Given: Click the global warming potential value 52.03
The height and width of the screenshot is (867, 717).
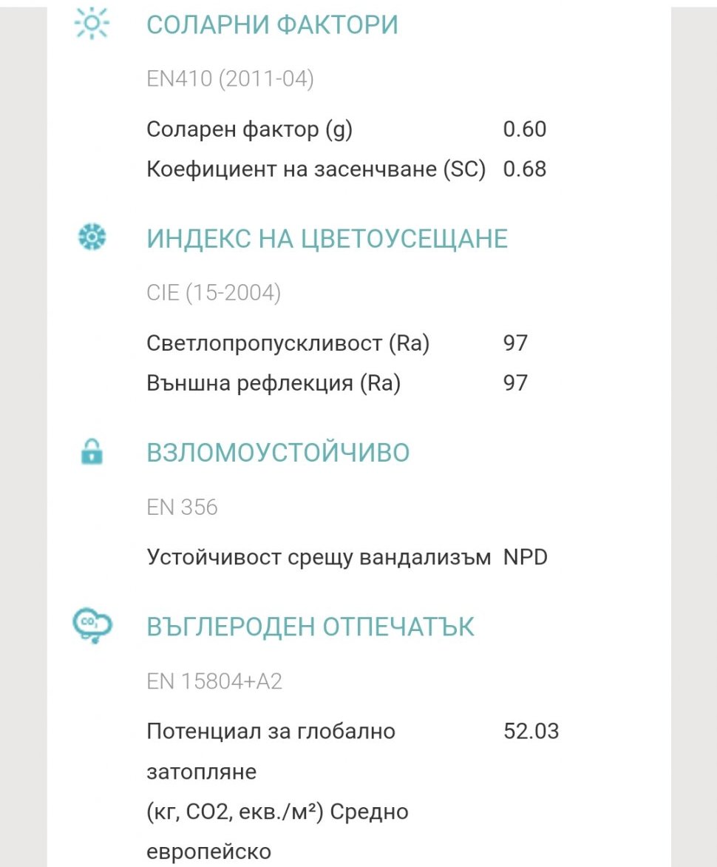Looking at the screenshot, I should [531, 732].
